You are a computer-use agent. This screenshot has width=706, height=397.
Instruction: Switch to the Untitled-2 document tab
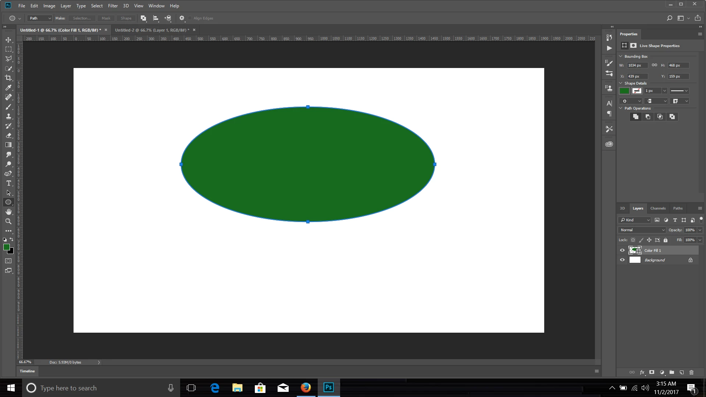coord(151,30)
